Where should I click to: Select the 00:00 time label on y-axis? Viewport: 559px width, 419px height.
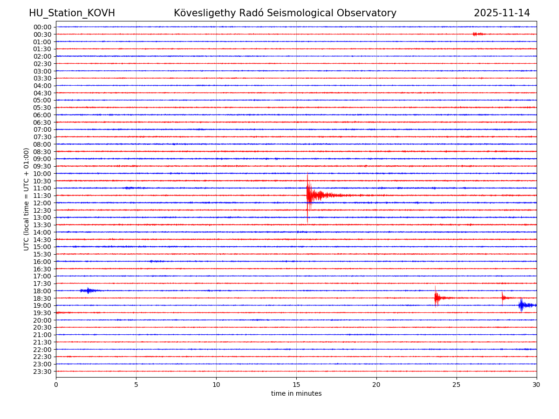(42, 27)
